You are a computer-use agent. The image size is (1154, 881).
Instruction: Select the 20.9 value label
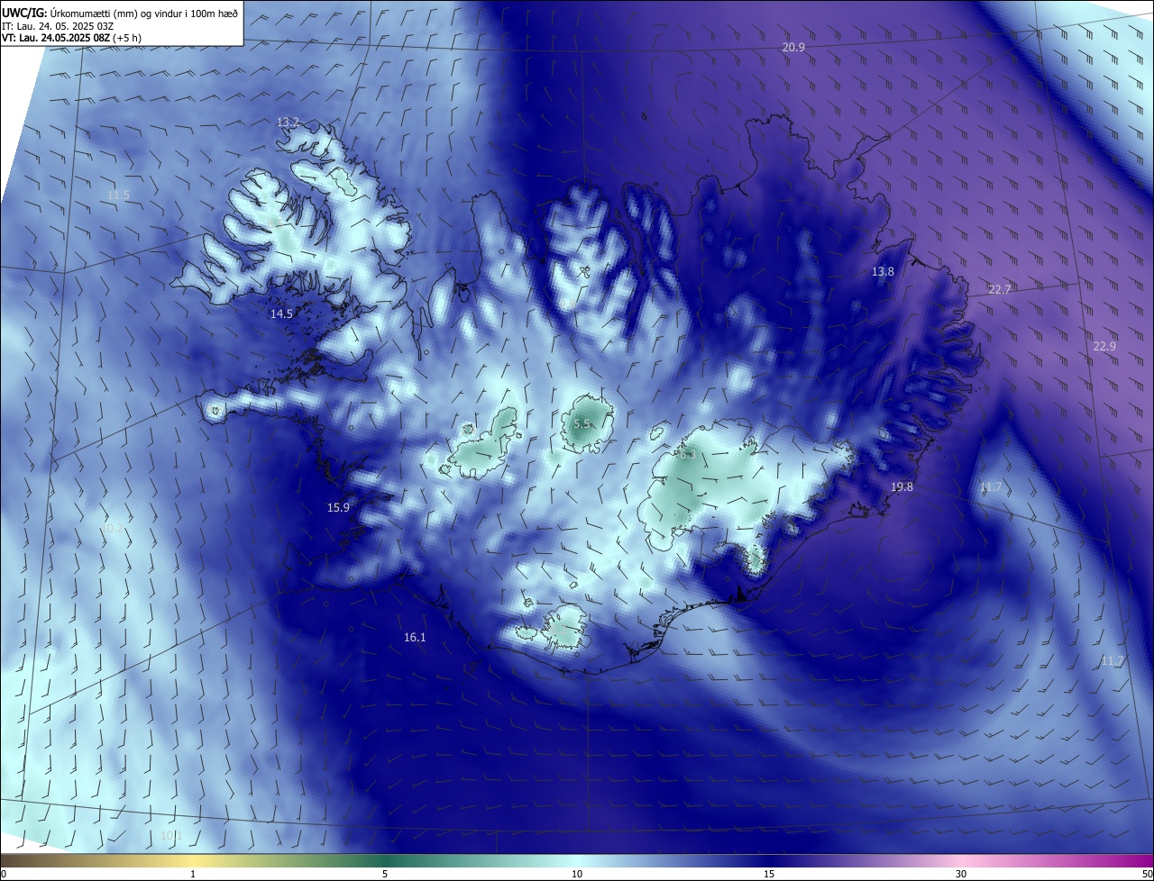click(x=793, y=47)
